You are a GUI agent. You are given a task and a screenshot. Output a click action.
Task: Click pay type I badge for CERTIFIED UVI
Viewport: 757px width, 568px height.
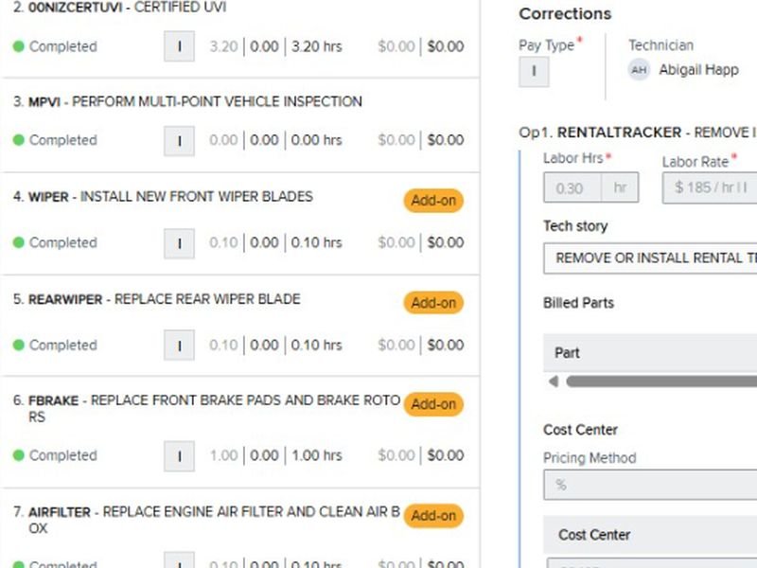(179, 46)
